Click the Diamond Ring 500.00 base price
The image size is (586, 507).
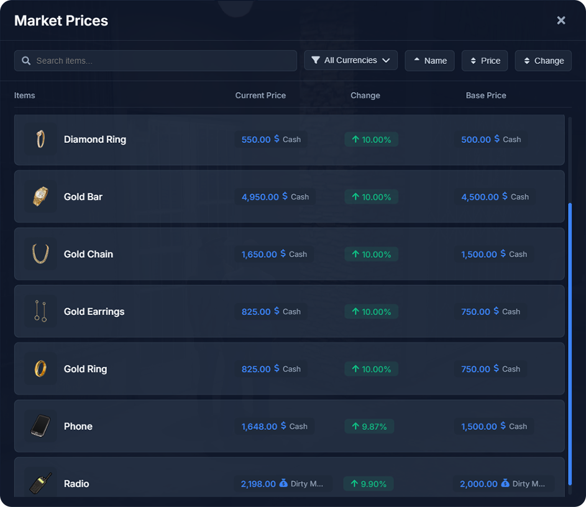[x=476, y=140]
